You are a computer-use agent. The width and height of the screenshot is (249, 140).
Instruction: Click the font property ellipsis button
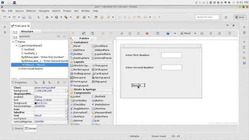[x=67, y=100]
